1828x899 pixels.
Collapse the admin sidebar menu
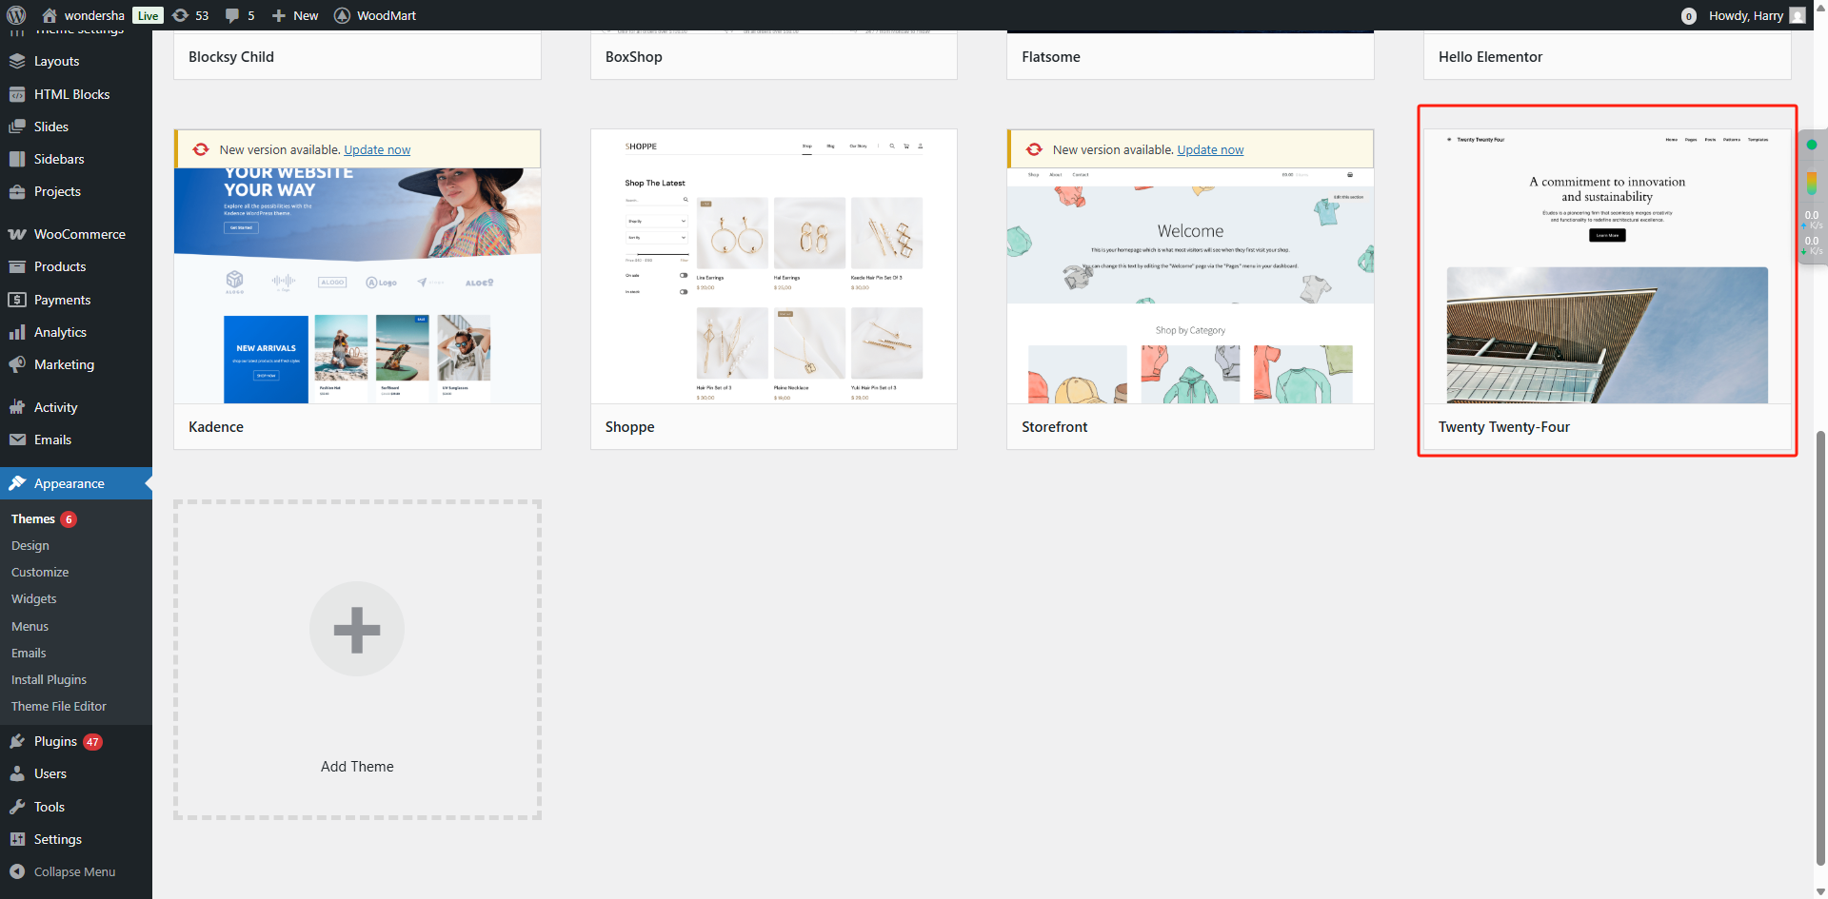coord(63,871)
